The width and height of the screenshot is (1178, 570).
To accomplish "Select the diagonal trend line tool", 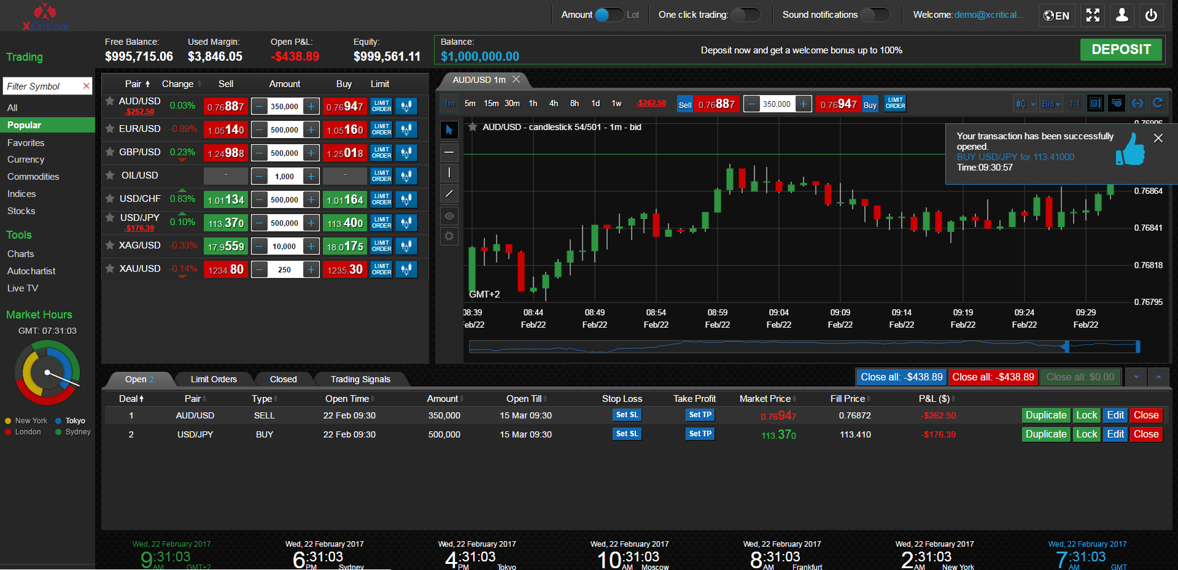I will [449, 194].
